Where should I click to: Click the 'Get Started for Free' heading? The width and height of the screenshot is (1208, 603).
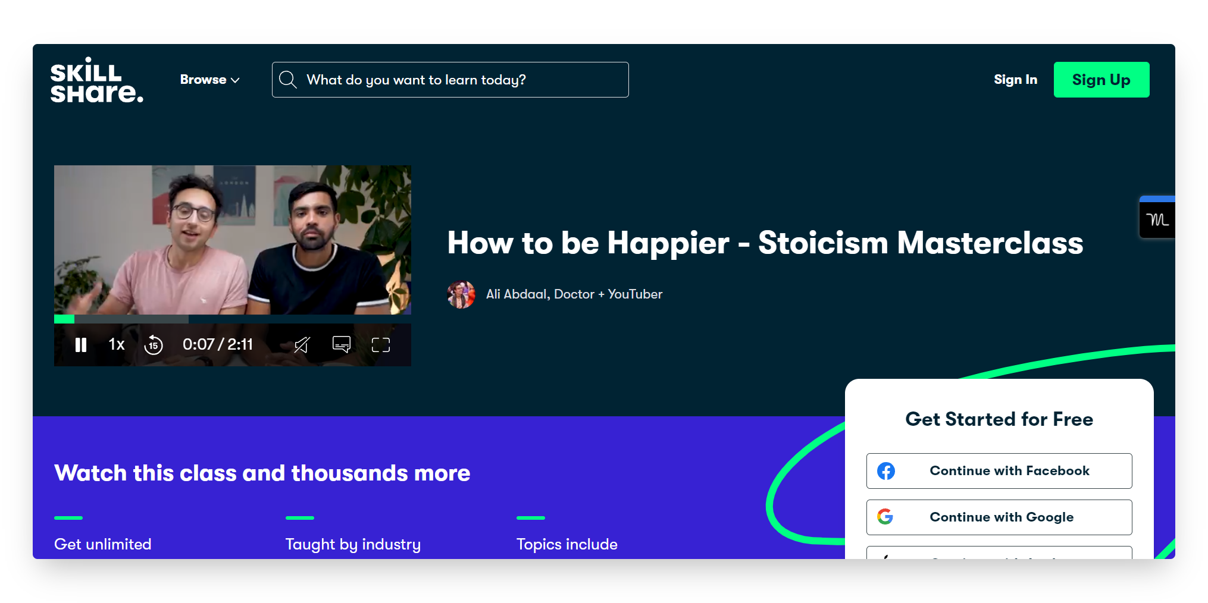(999, 419)
